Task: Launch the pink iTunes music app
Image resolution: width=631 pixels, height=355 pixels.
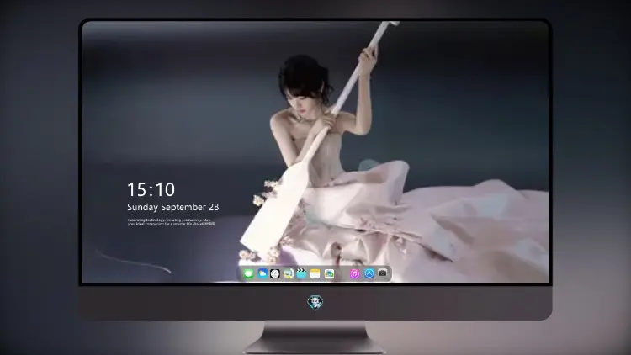Action: click(x=354, y=273)
